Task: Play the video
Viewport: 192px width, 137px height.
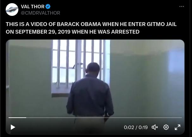Action: (13, 127)
